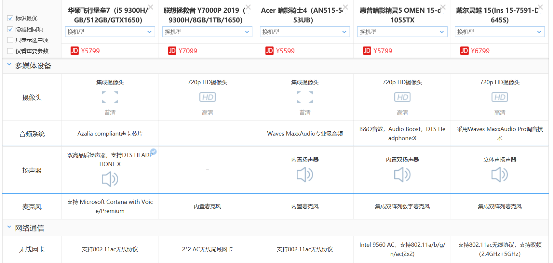Enable the 只显示选中项 checkbox
The height and width of the screenshot is (263, 553).
10,40
